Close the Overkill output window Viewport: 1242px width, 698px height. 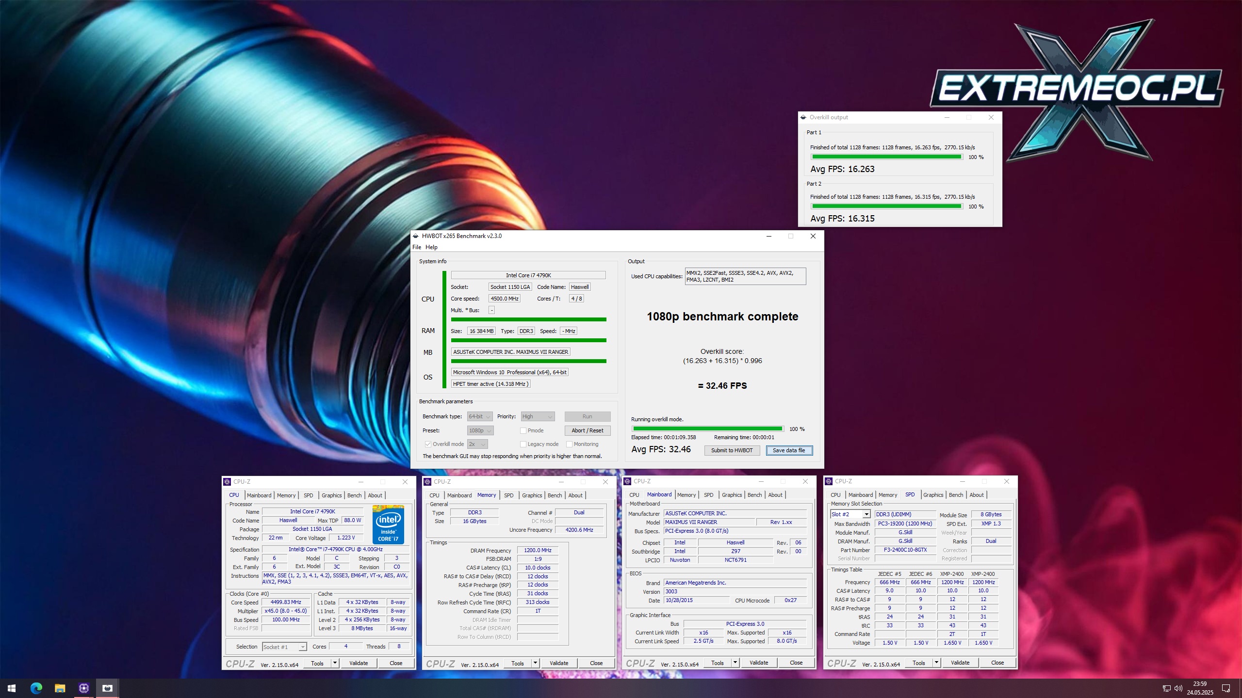991,117
